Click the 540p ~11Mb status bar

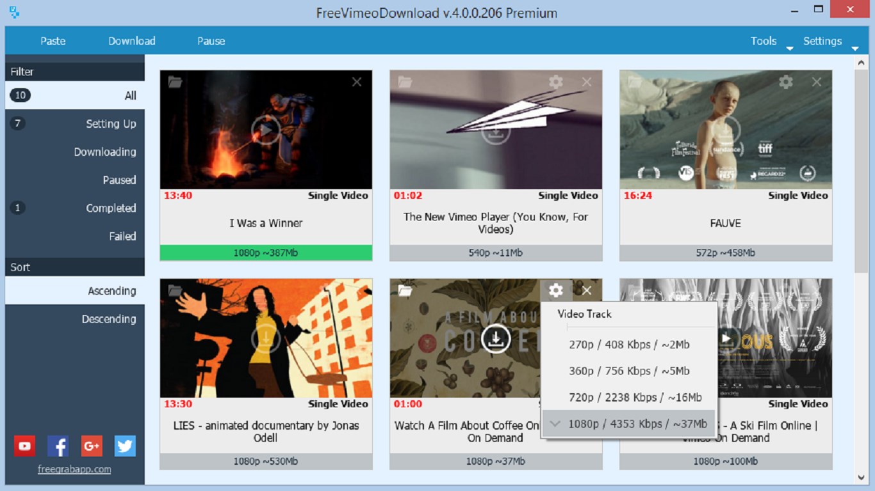pyautogui.click(x=496, y=253)
